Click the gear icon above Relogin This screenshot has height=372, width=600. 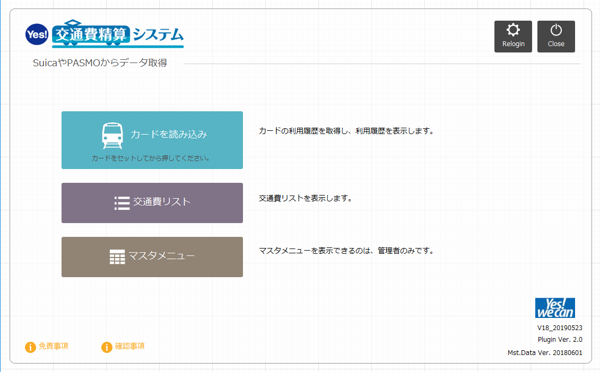click(513, 30)
